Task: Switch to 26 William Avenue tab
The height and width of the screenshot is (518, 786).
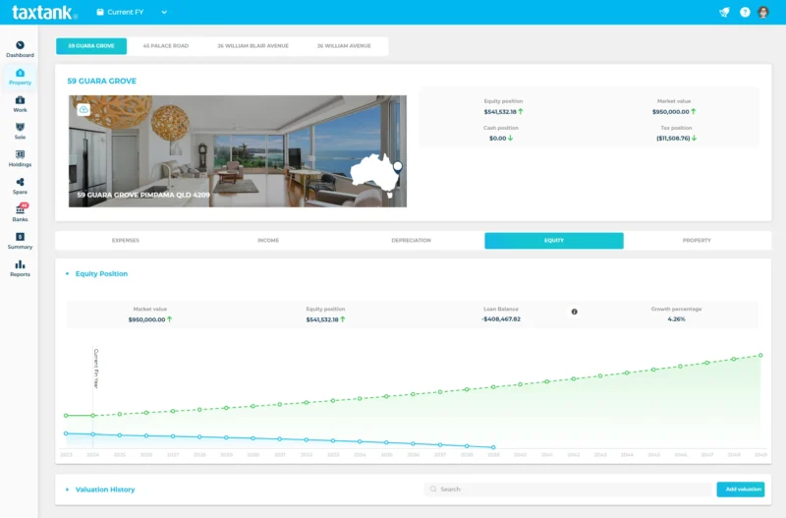Action: 344,45
